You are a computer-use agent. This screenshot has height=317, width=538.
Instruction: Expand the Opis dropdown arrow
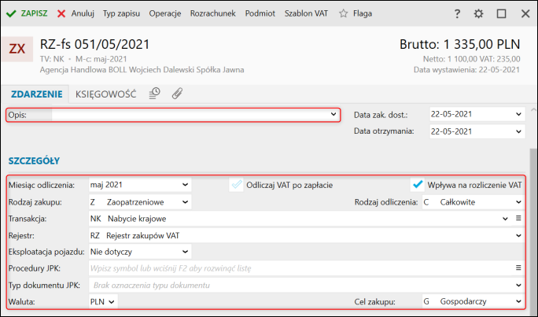point(333,114)
